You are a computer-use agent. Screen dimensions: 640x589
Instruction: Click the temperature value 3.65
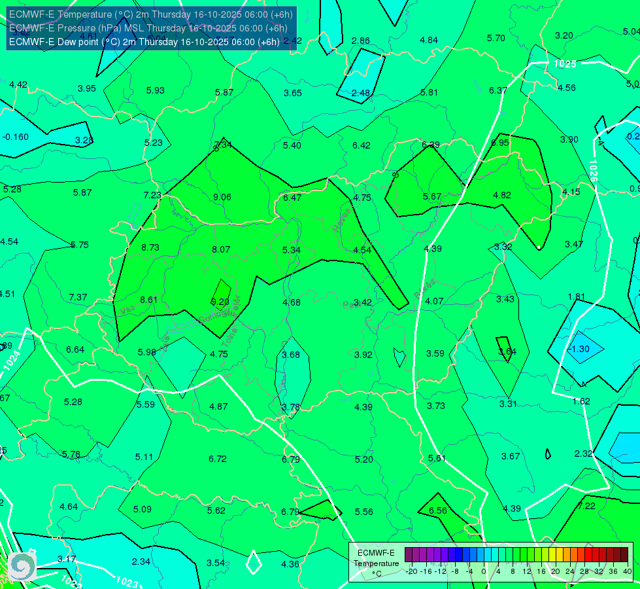(293, 93)
